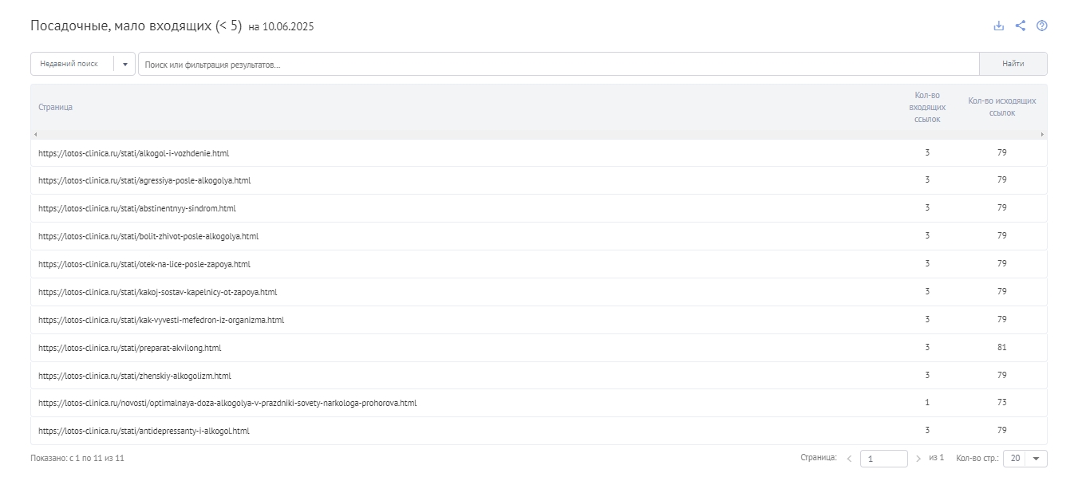Expand the recent search arrow
This screenshot has width=1078, height=485.
click(x=124, y=64)
